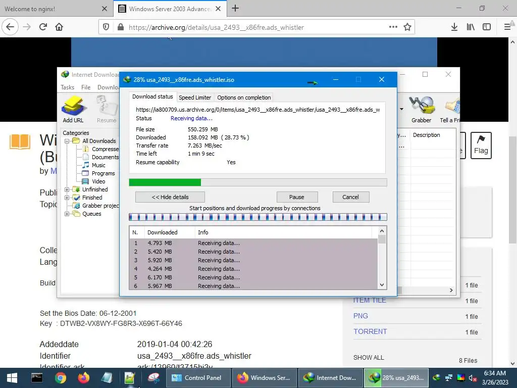Open Control Panel taskbar button

pos(198,378)
